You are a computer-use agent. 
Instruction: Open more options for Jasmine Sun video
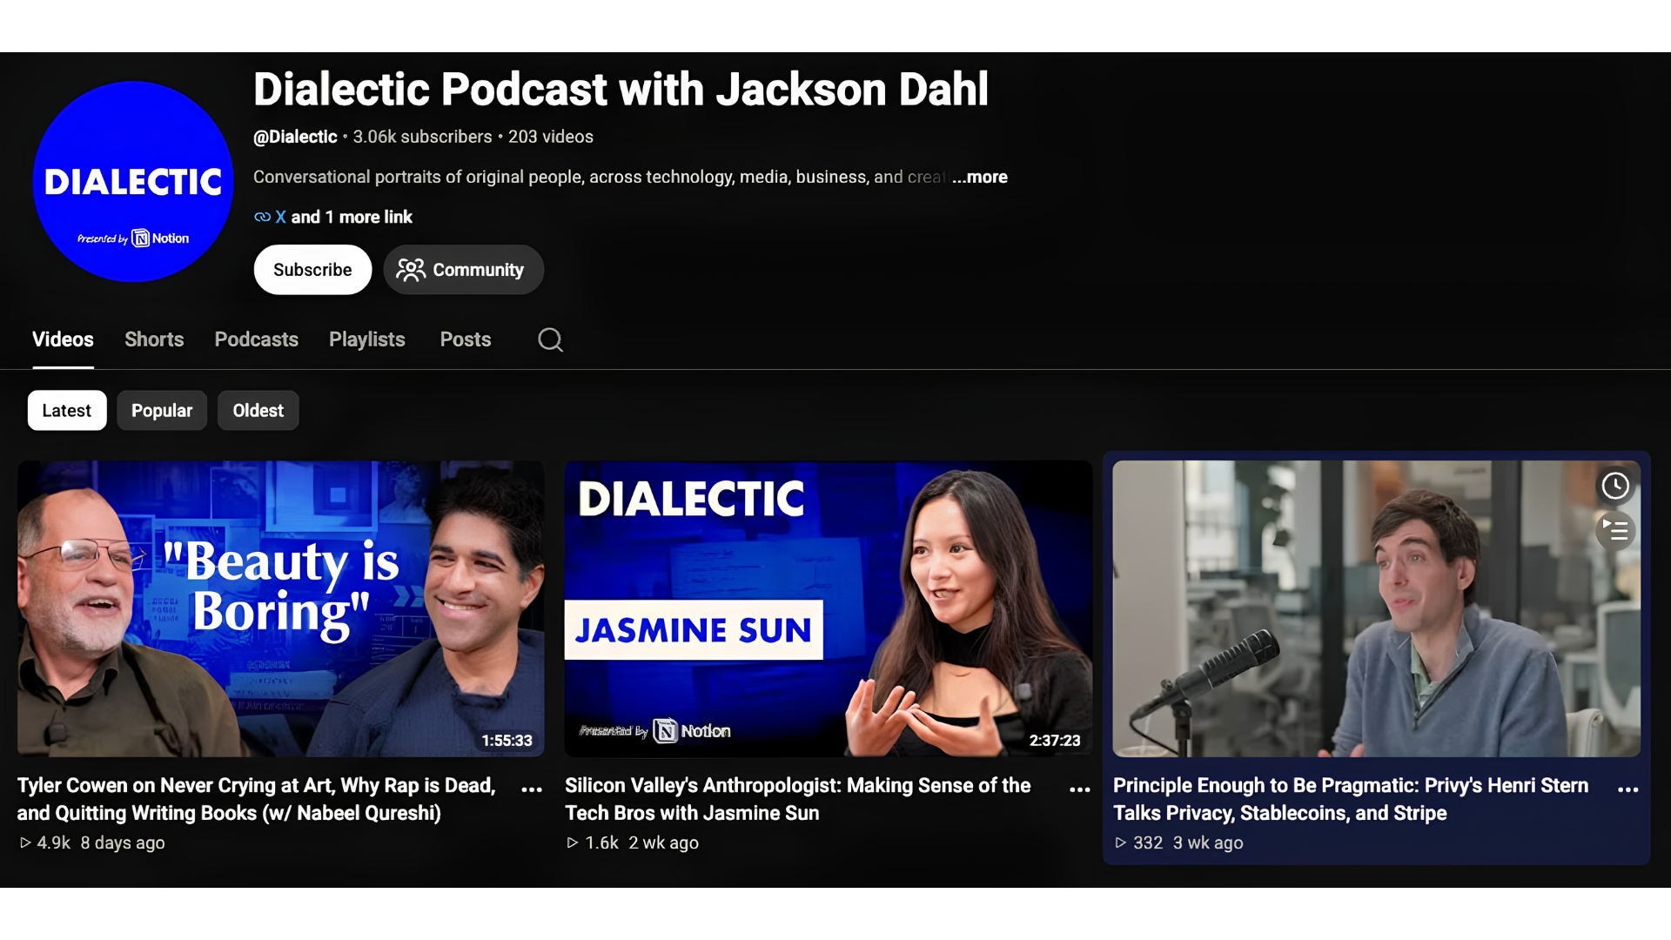pos(1080,789)
